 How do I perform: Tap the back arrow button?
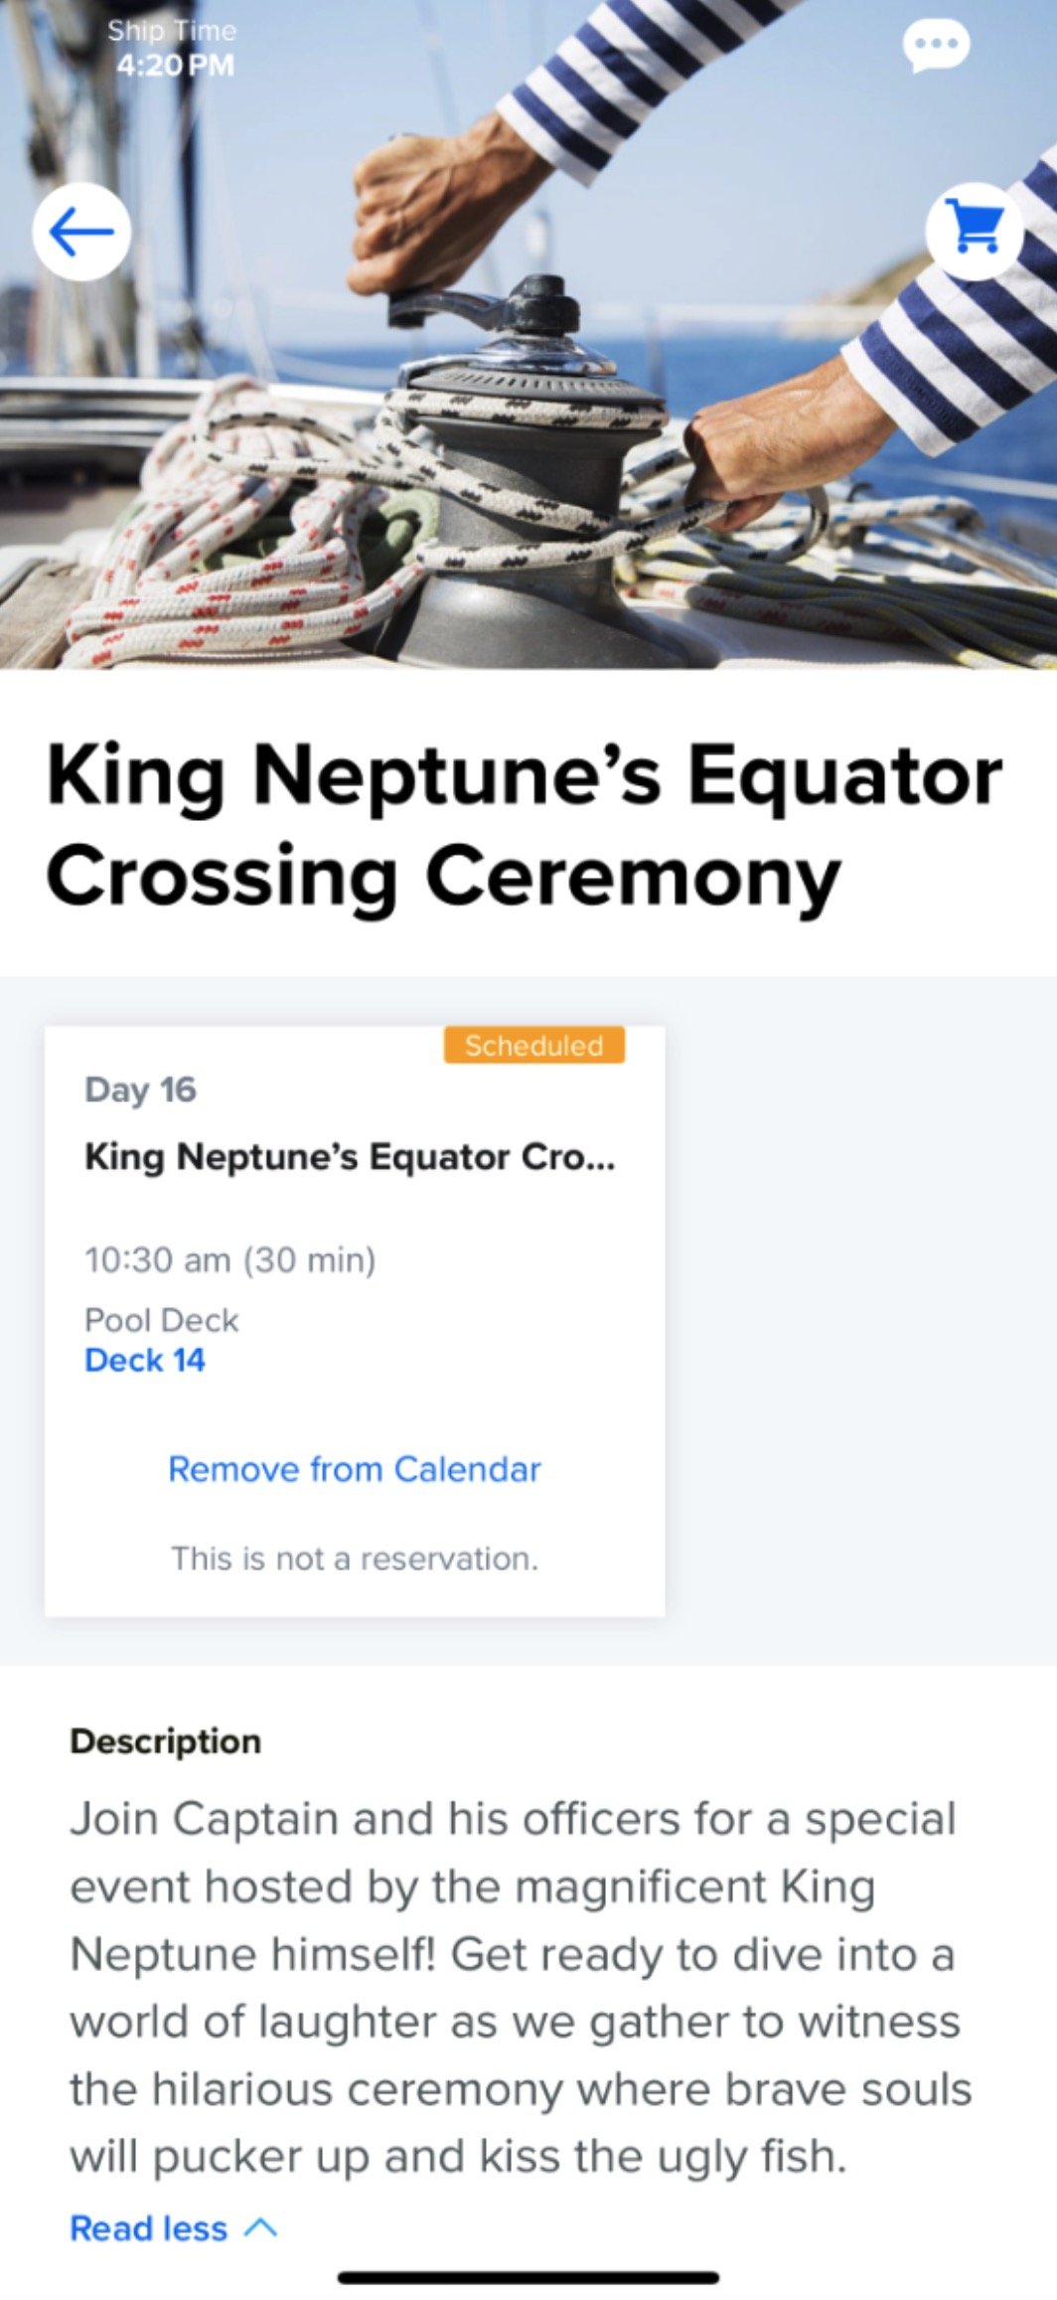point(81,232)
